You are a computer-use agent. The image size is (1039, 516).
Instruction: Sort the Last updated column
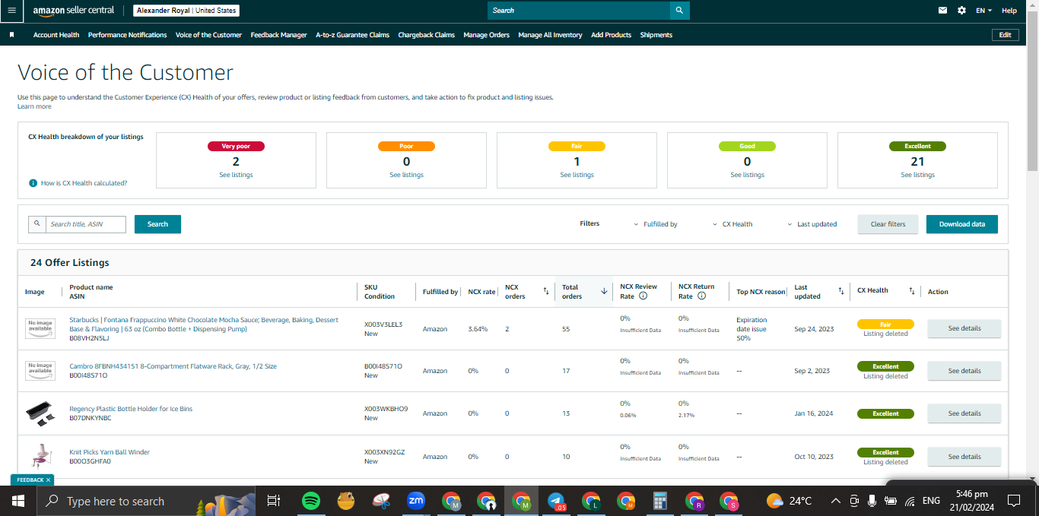click(841, 291)
